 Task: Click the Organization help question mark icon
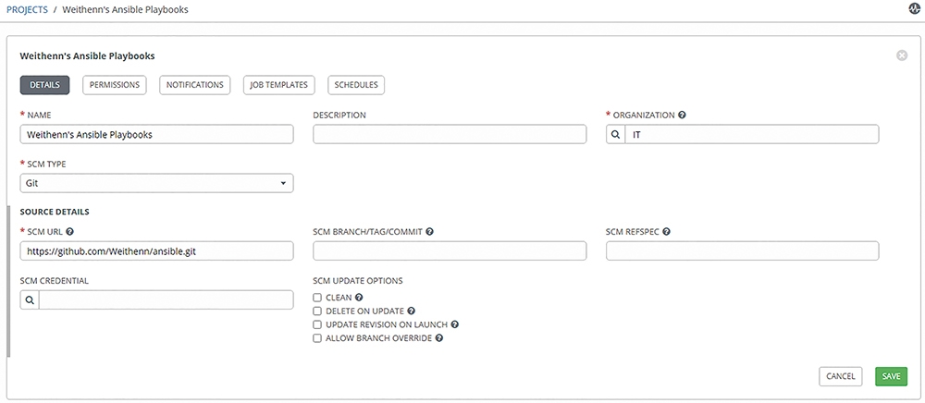[682, 115]
